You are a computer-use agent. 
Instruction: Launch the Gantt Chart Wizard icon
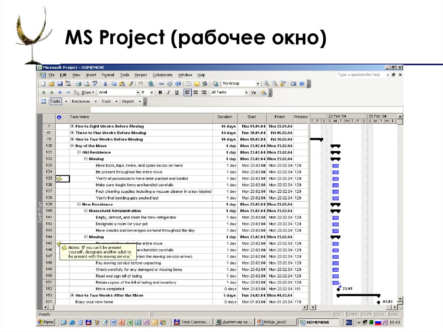(263, 93)
